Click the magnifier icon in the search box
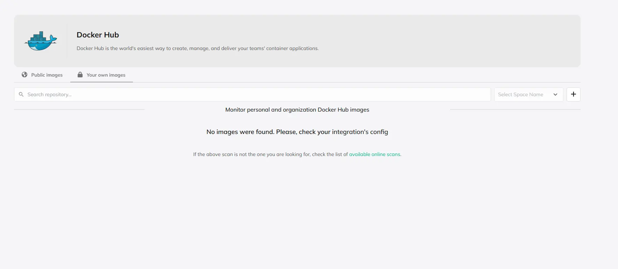 (x=21, y=94)
